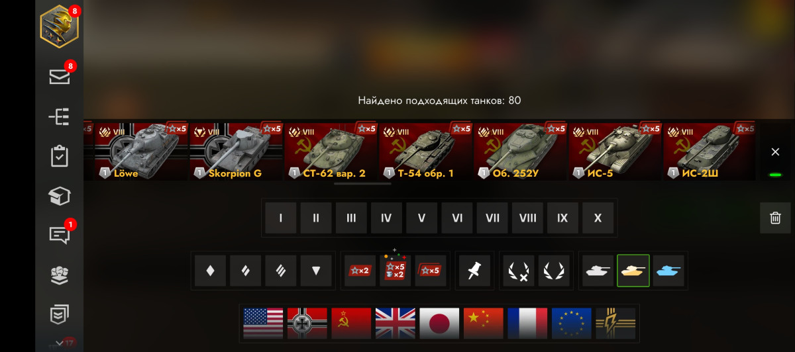Close the tank filter panel
795x352 pixels.
tap(775, 152)
